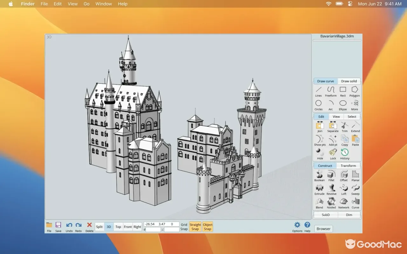Click the Paste icon
This screenshot has height=254, width=407.
[355, 141]
